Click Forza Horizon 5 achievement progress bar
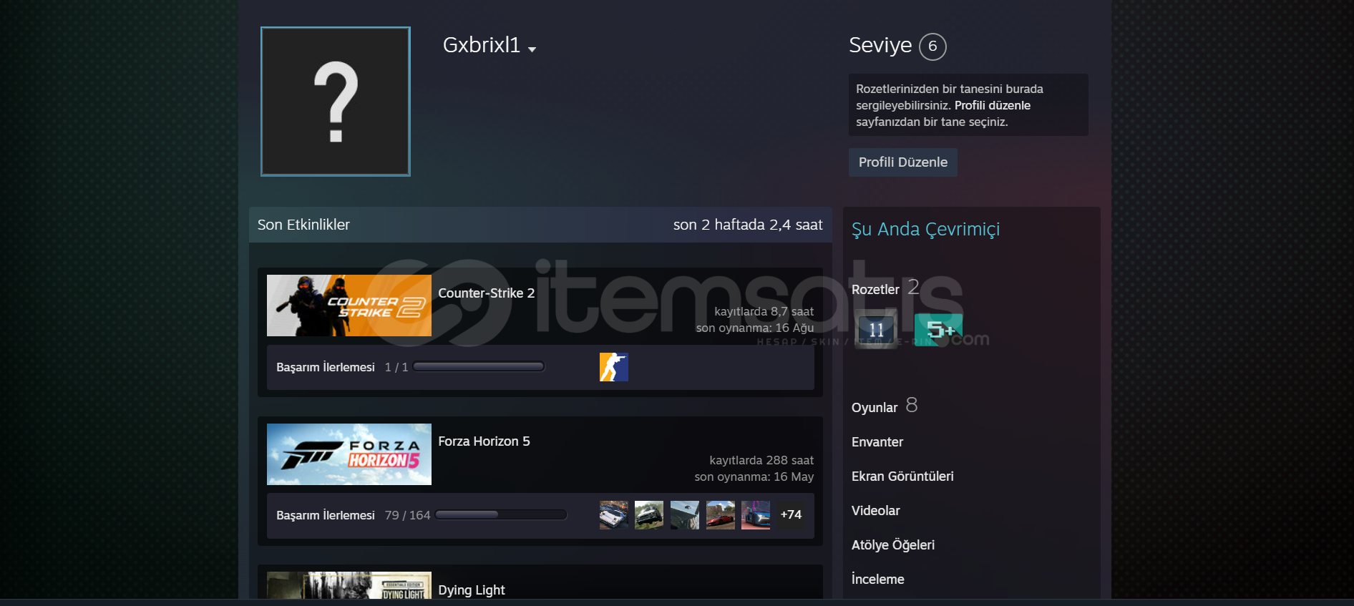The width and height of the screenshot is (1354, 606). tap(501, 515)
